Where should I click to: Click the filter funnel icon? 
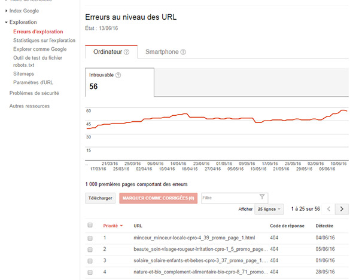(x=262, y=197)
